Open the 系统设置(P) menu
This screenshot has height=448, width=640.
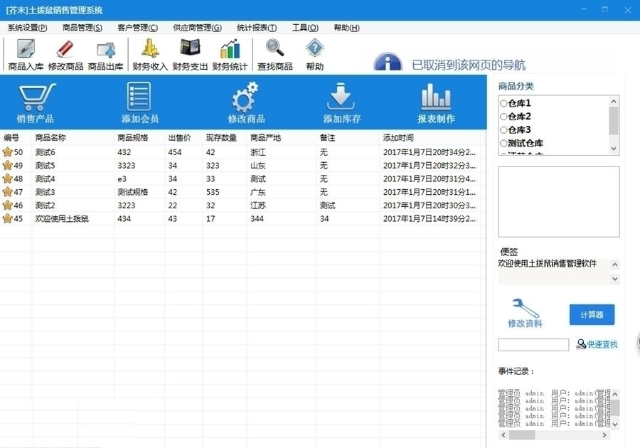pyautogui.click(x=27, y=28)
